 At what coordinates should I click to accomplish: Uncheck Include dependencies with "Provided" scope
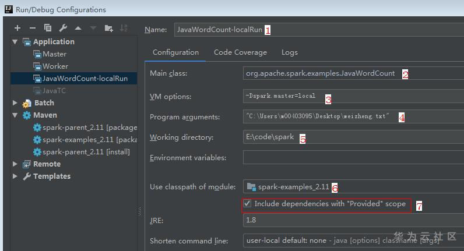click(248, 204)
